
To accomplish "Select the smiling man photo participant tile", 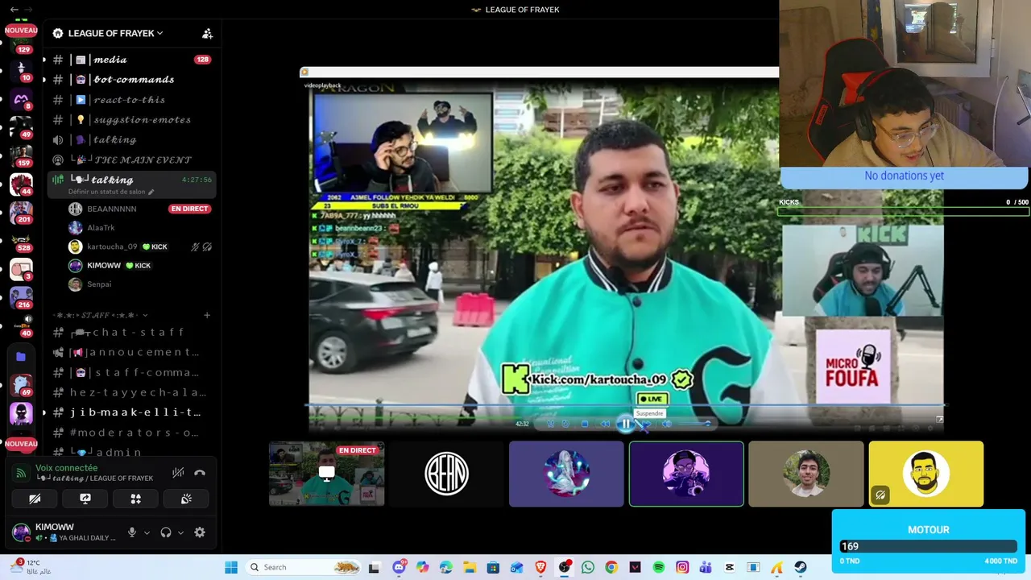I will pyautogui.click(x=806, y=474).
